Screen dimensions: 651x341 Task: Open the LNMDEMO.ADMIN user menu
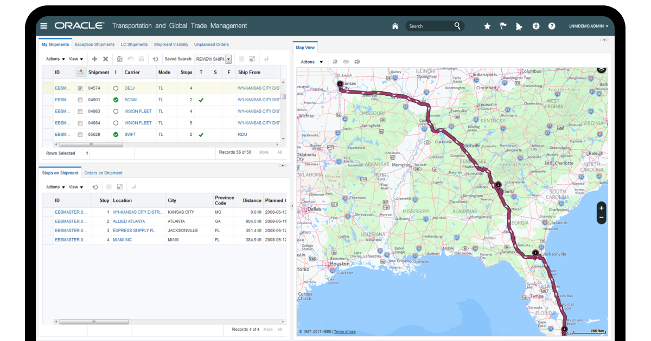tap(589, 26)
